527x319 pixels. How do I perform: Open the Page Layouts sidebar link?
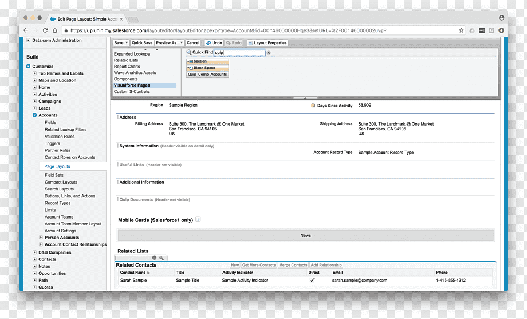(x=57, y=166)
